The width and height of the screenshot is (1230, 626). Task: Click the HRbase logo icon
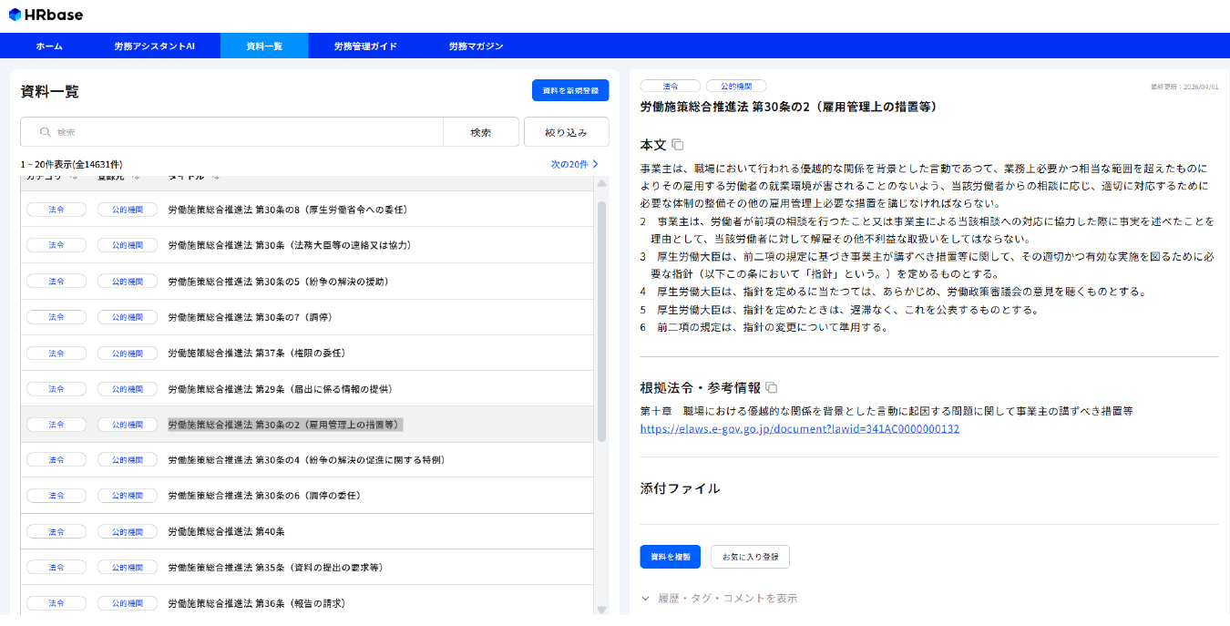coord(15,15)
